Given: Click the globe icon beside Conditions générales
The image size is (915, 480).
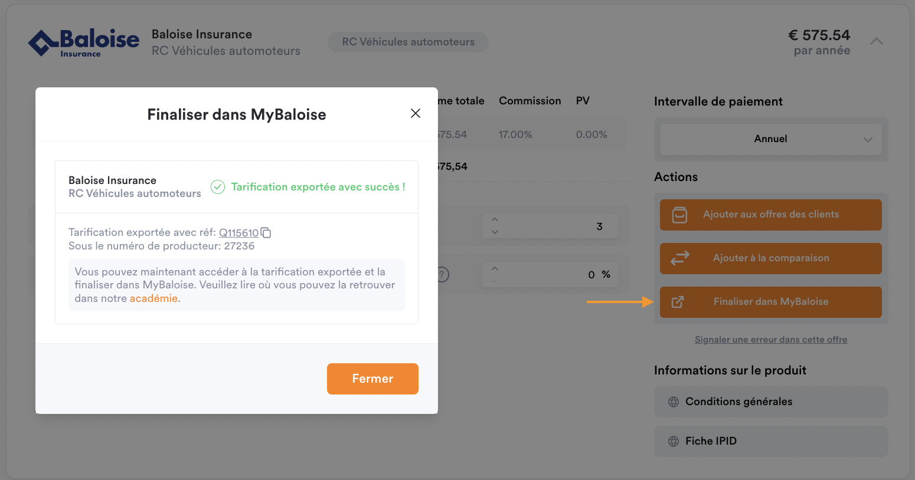Looking at the screenshot, I should [674, 402].
